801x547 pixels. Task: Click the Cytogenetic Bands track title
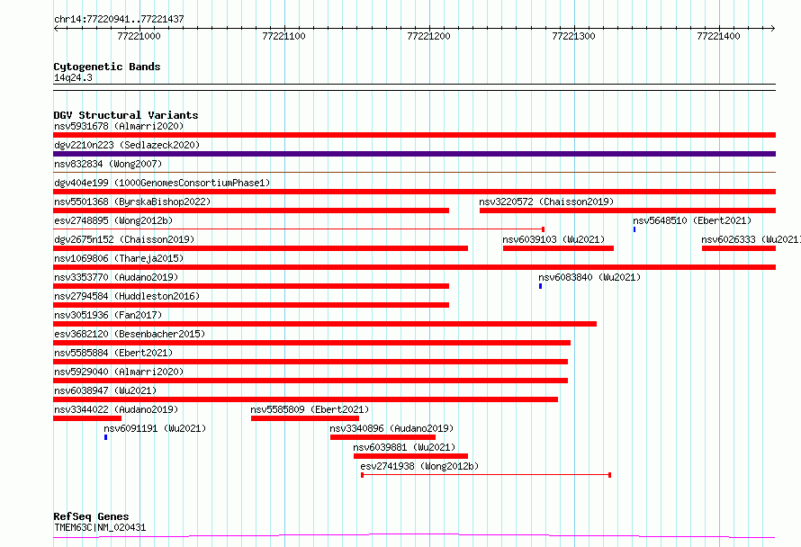point(107,67)
